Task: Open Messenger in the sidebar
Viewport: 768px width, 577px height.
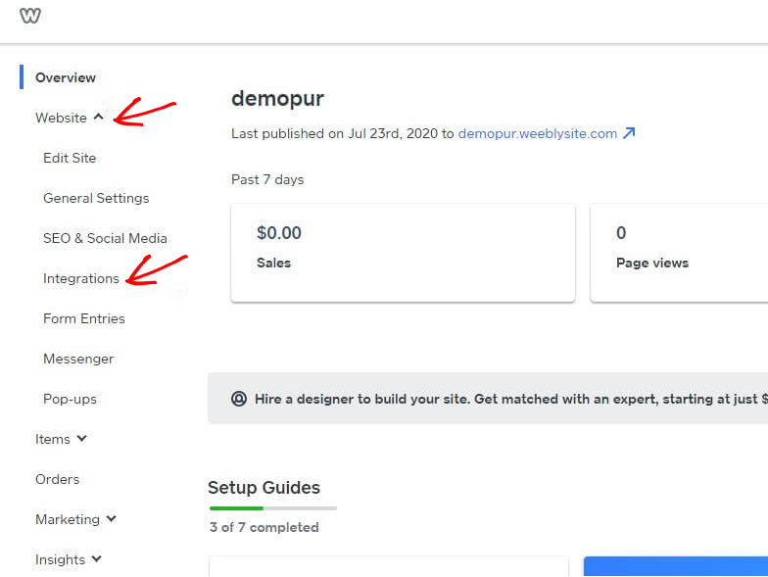Action: [78, 359]
